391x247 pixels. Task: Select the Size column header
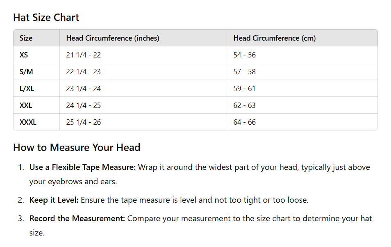pyautogui.click(x=26, y=38)
